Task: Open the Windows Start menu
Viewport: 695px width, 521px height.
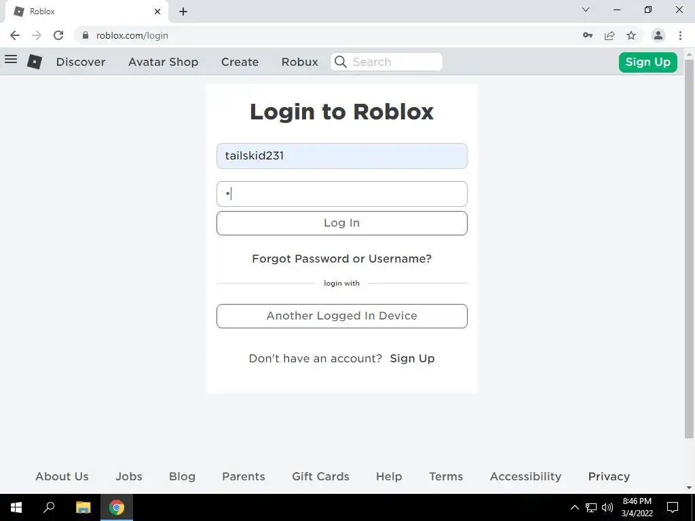Action: tap(16, 507)
